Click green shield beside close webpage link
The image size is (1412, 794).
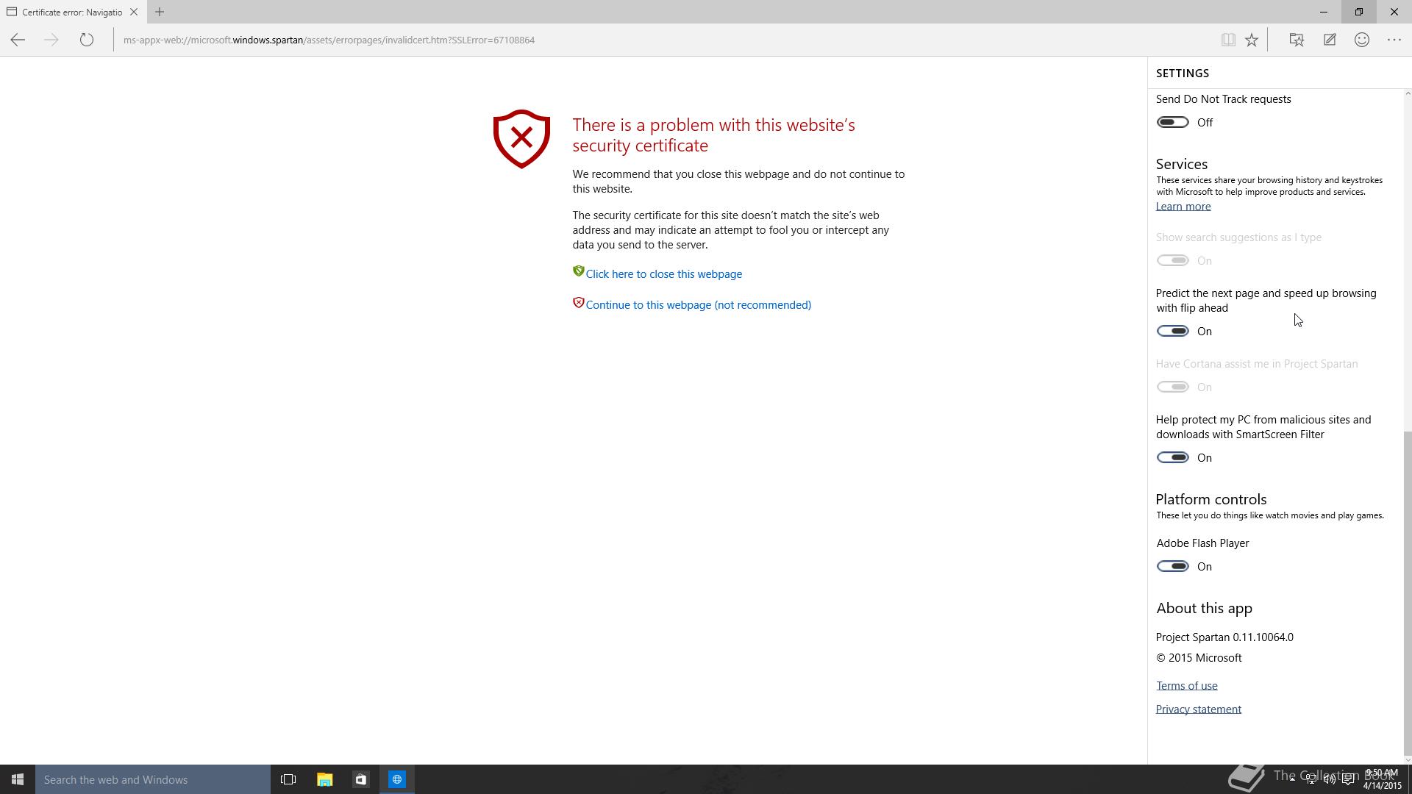tap(578, 271)
